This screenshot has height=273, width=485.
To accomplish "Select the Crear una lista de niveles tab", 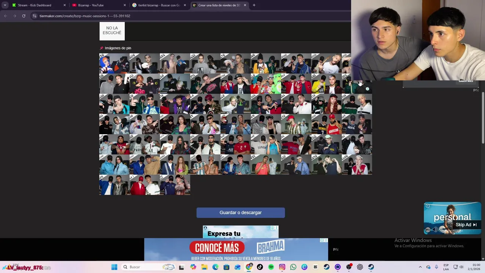I will [x=219, y=5].
